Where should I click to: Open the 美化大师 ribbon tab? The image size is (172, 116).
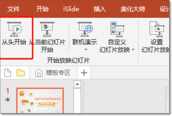(x=133, y=9)
